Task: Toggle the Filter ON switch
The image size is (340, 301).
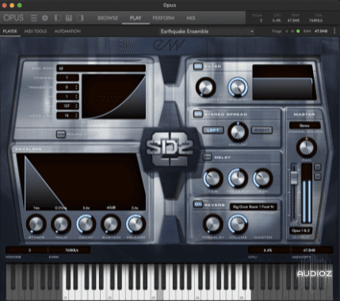Action: (x=198, y=67)
